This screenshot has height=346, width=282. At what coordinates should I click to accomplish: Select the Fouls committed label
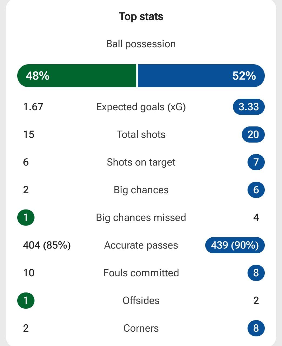click(141, 273)
